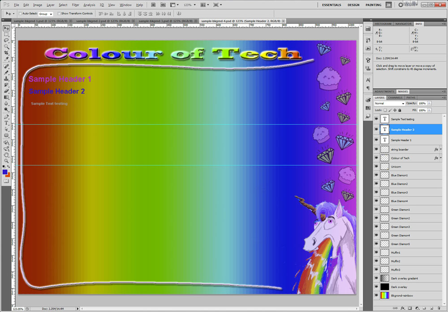Hide the Unicorn layer
The width and height of the screenshot is (448, 312).
click(x=376, y=167)
